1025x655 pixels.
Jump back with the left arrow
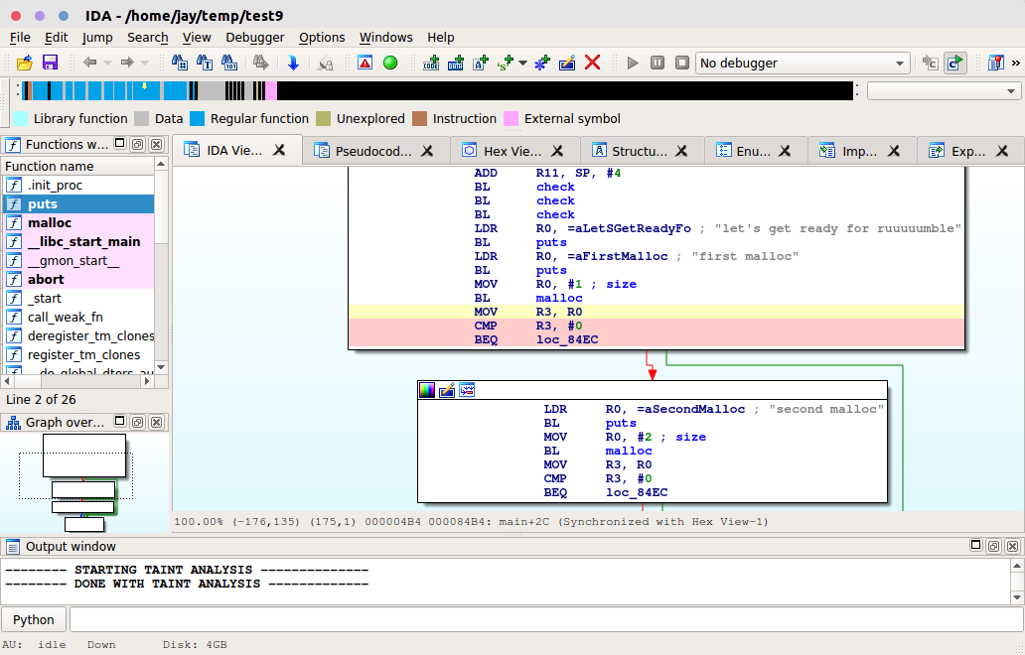90,63
